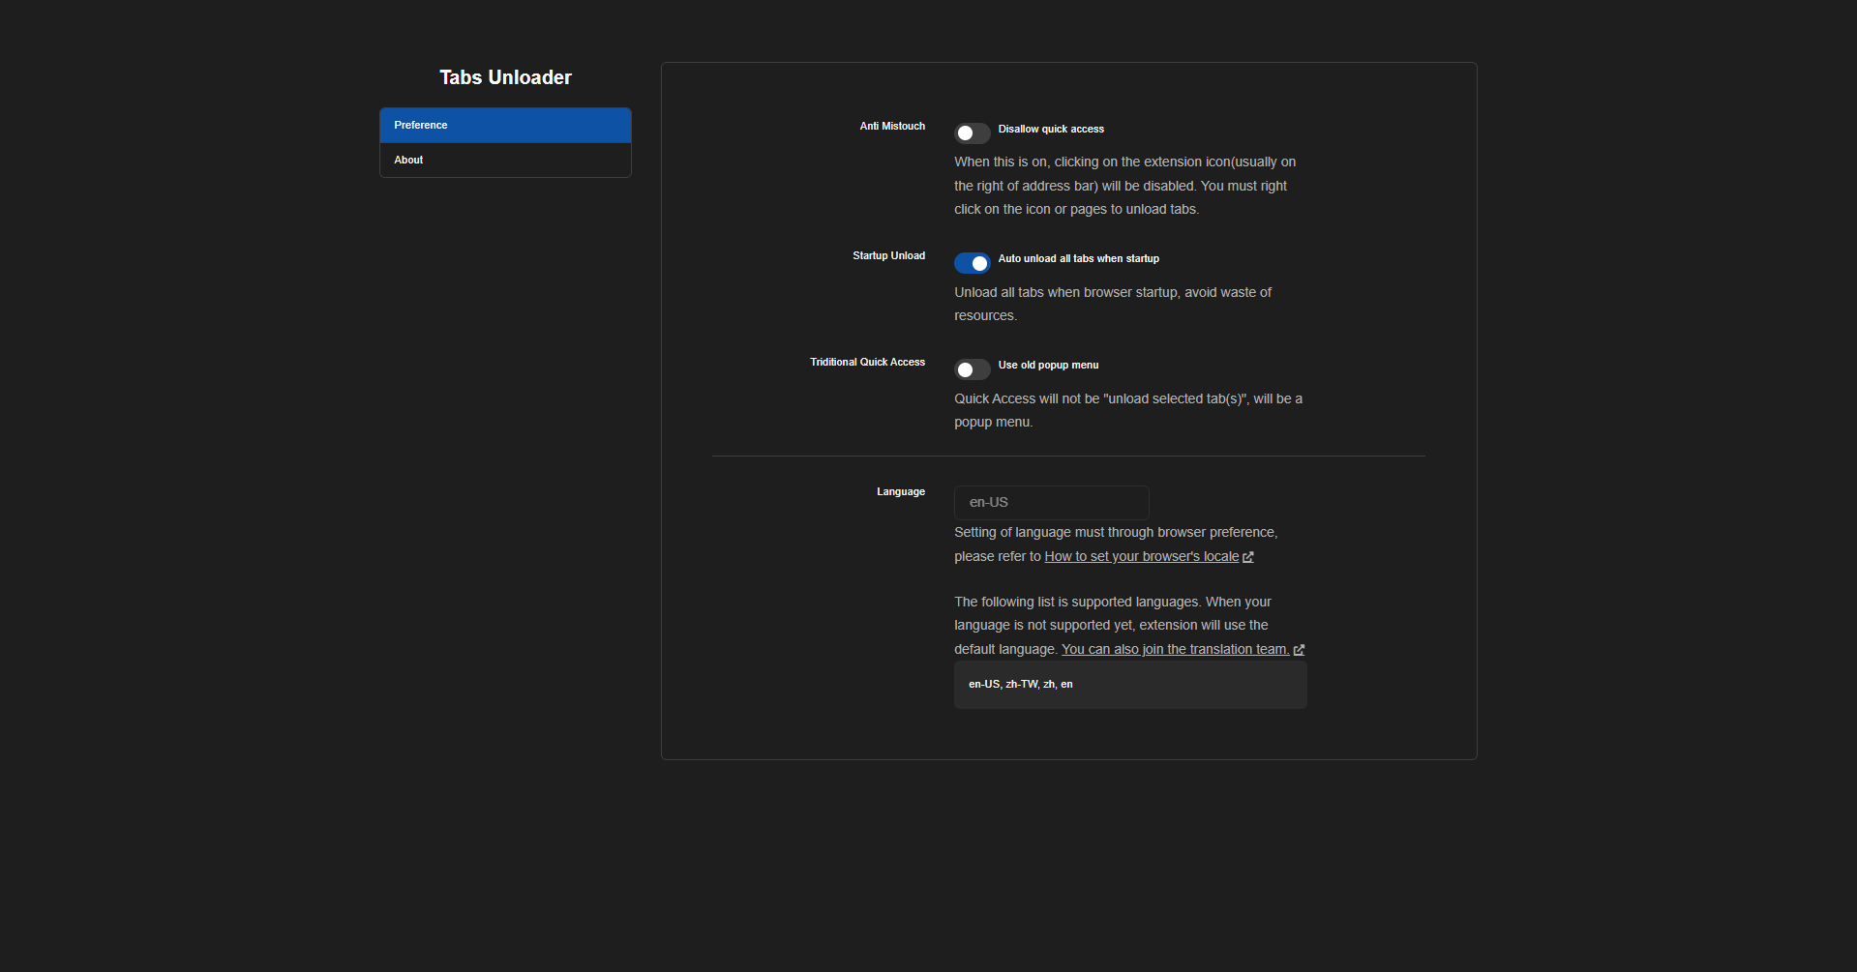Turn off Auto unload all tabs when startup

[x=972, y=263]
